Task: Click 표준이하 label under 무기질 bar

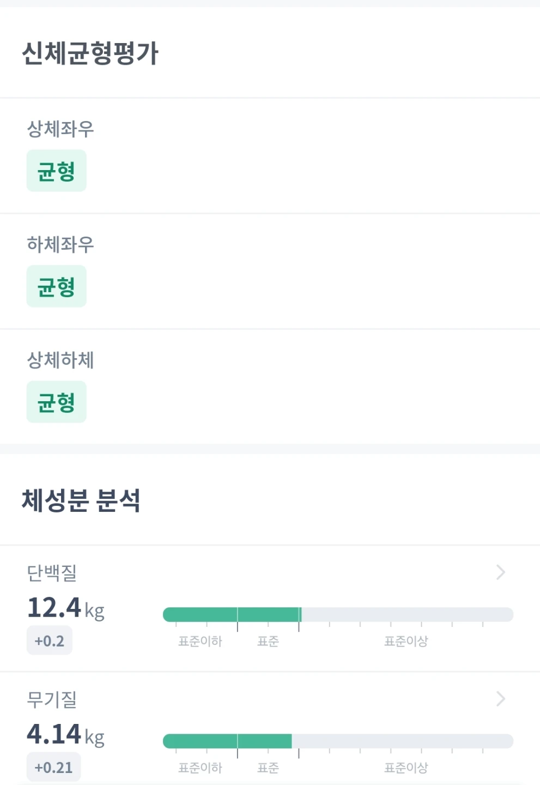Action: (200, 768)
